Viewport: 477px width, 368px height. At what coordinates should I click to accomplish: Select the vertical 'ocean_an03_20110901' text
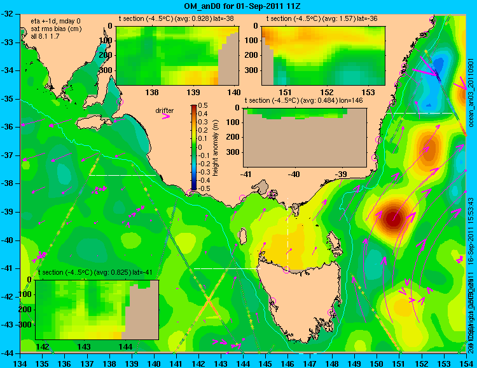click(x=471, y=92)
